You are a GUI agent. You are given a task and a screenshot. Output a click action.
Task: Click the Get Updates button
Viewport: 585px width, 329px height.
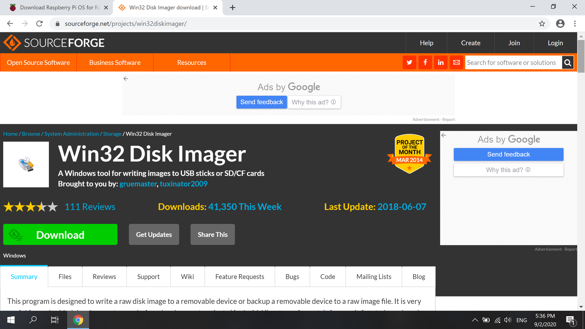154,234
